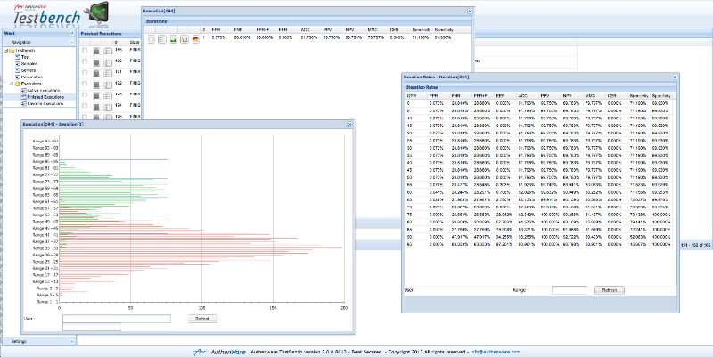
Task: Click the Executions folder icon in navigation tree
Action: click(17, 84)
